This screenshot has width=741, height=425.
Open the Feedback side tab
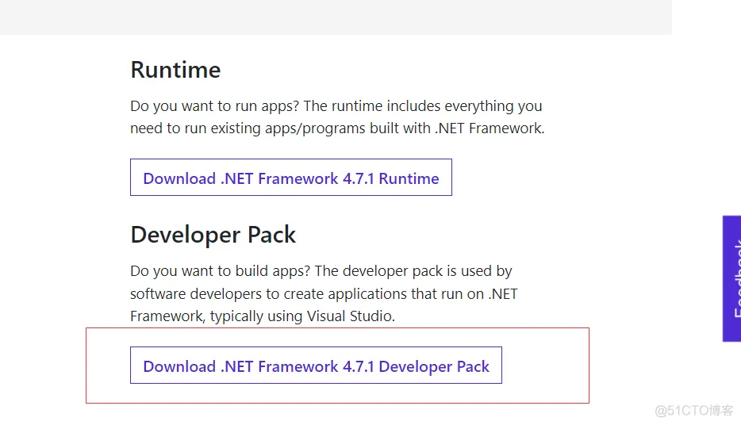pos(731,278)
